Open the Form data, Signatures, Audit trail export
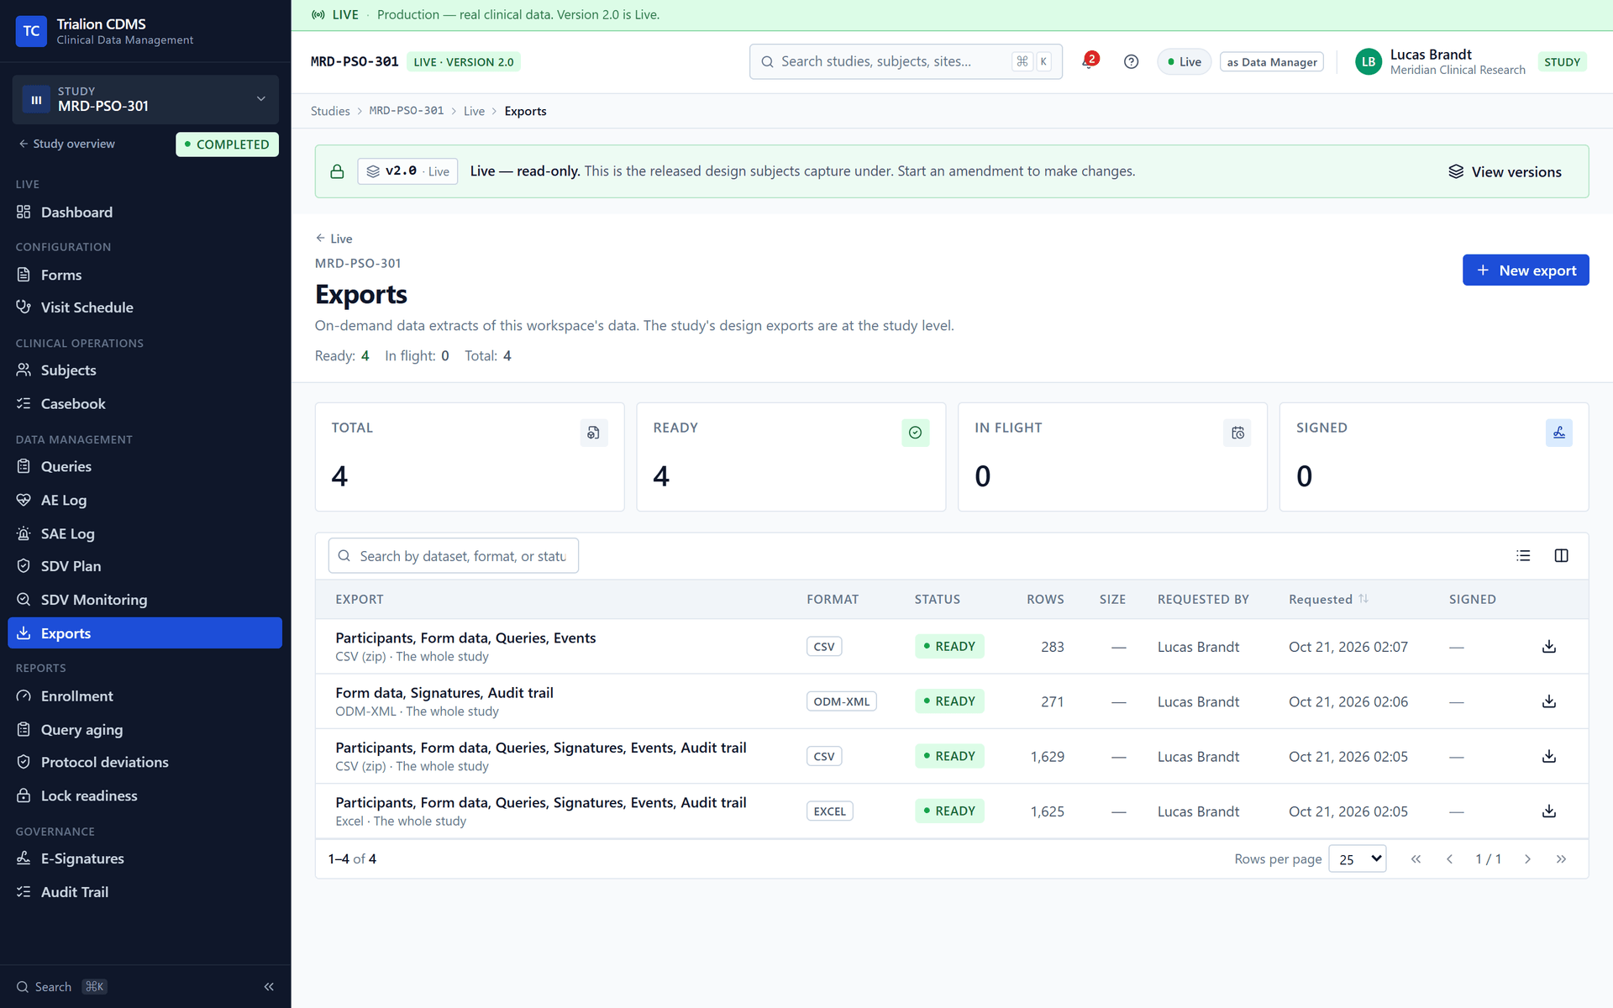 pyautogui.click(x=444, y=693)
